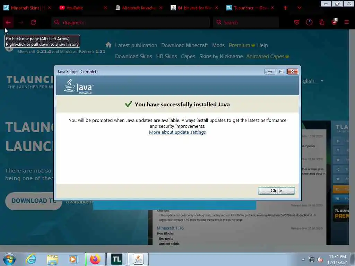Close the TLauncher tab
This screenshot has width=355, height=266.
click(x=272, y=8)
